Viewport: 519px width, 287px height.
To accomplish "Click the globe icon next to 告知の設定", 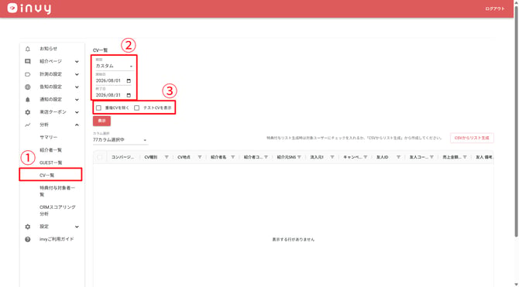I will point(28,87).
